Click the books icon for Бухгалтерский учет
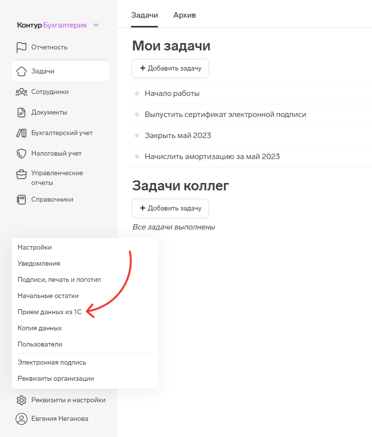372x437 pixels. (22, 133)
